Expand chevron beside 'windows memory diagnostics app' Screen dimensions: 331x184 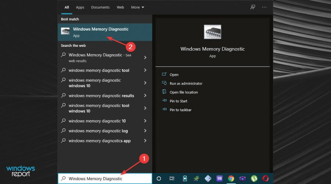[145, 141]
